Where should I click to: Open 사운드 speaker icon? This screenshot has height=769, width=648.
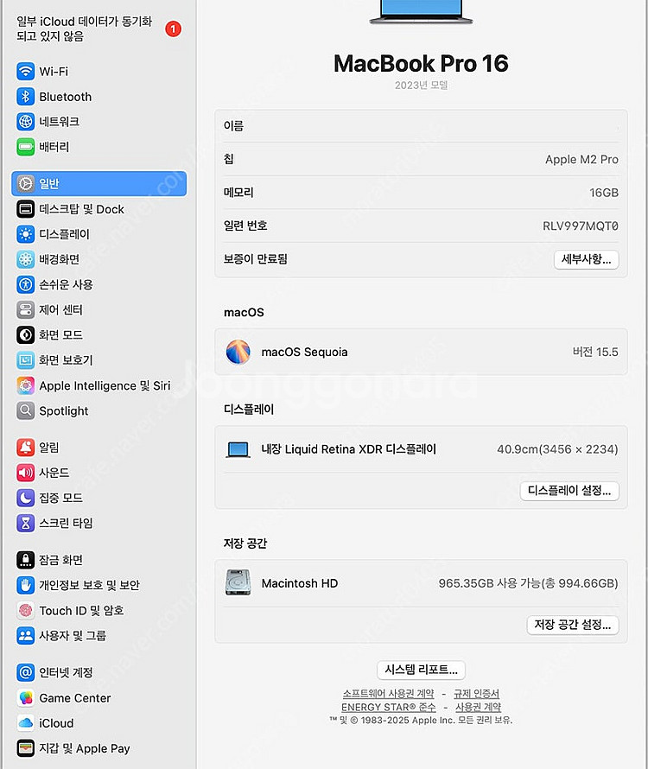point(26,473)
